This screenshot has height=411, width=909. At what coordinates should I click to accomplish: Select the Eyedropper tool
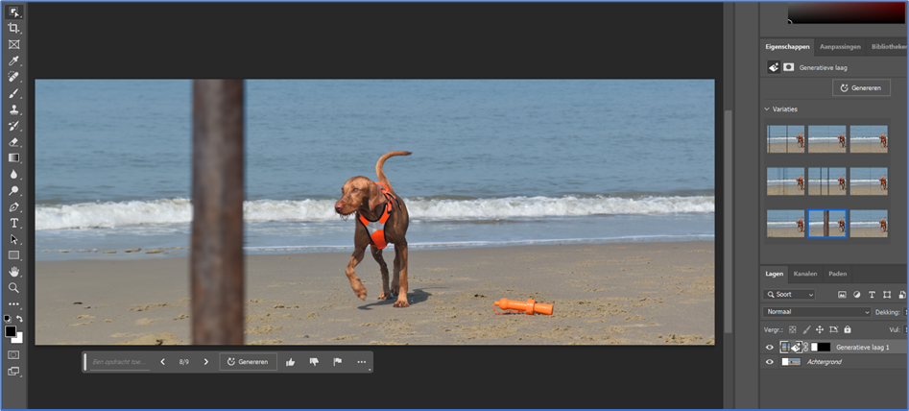13,60
